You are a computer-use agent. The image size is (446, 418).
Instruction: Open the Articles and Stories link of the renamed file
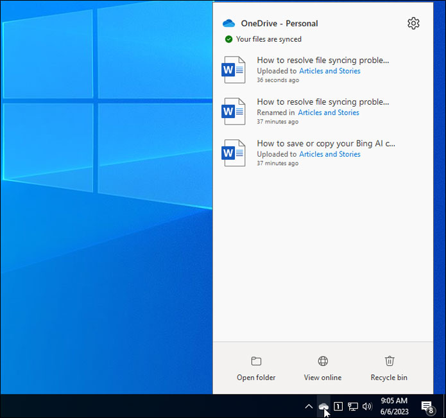329,112
